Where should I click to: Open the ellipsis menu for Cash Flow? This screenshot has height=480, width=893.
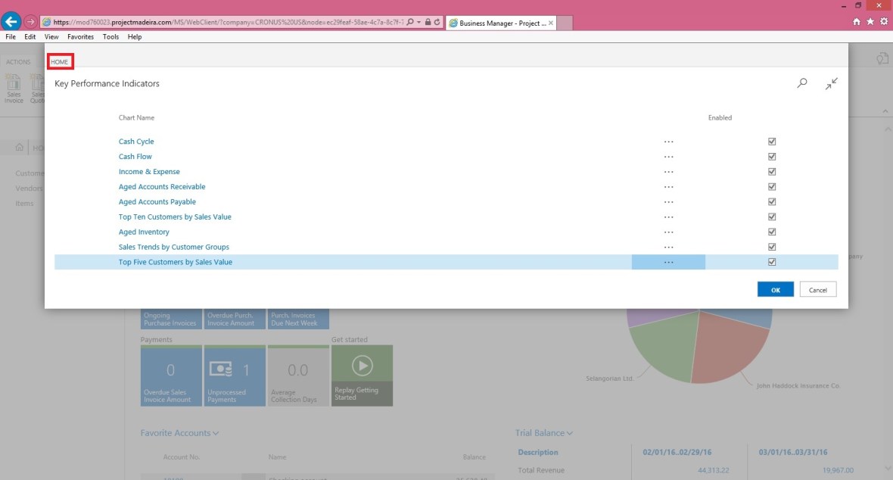(668, 157)
